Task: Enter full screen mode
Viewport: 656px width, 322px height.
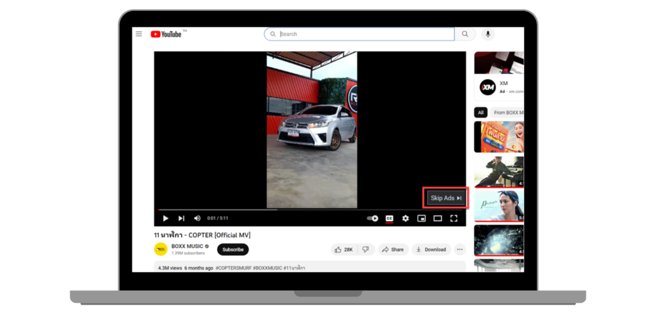Action: [x=453, y=218]
